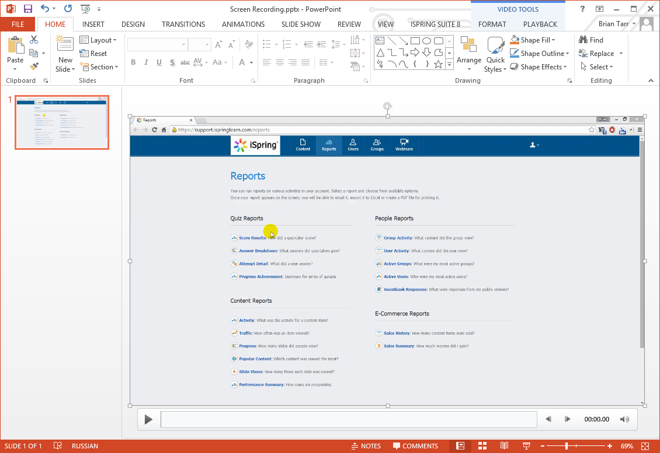Align text left
The width and height of the screenshot is (660, 453).
coord(266,62)
